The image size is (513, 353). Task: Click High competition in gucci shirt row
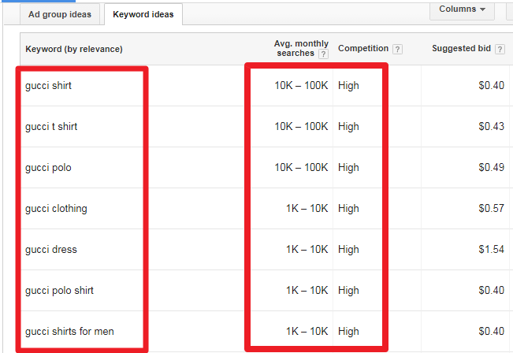coord(348,86)
